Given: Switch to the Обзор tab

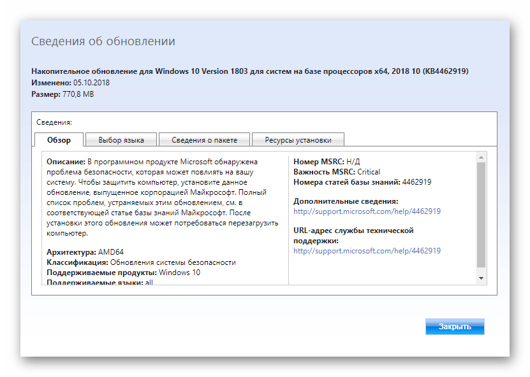Looking at the screenshot, I should pos(59,140).
